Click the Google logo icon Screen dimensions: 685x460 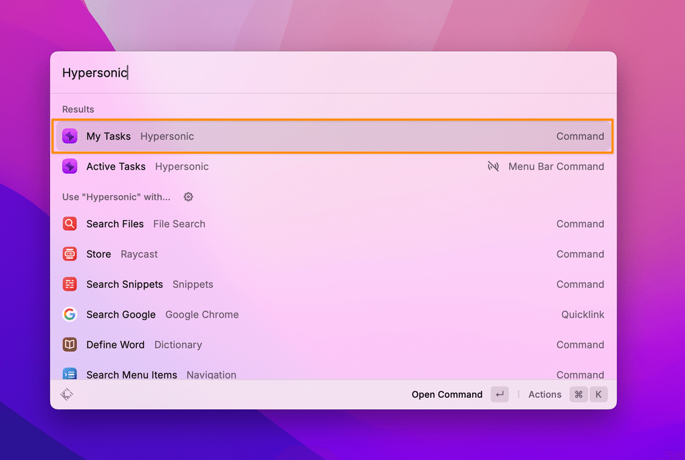coord(70,314)
